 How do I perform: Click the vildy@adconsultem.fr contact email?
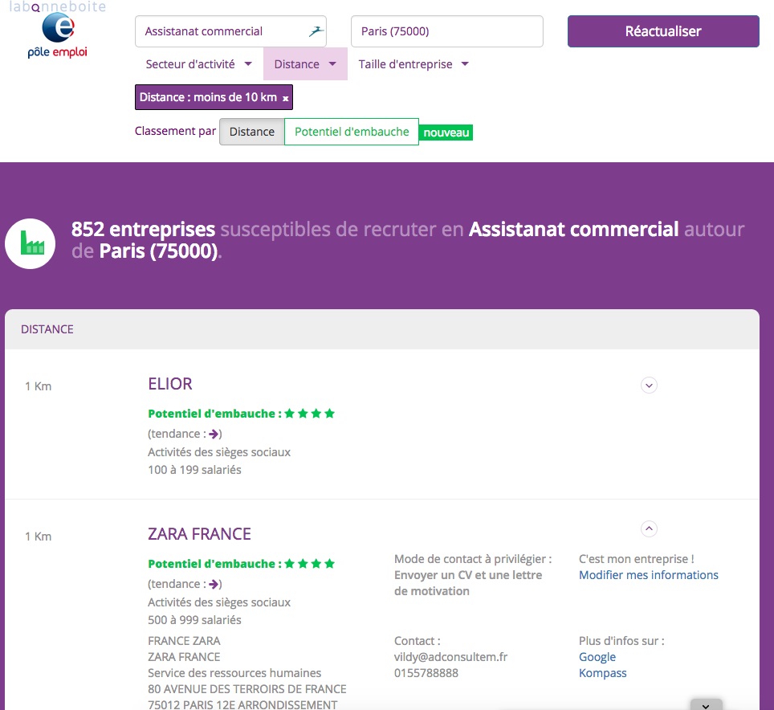[450, 657]
